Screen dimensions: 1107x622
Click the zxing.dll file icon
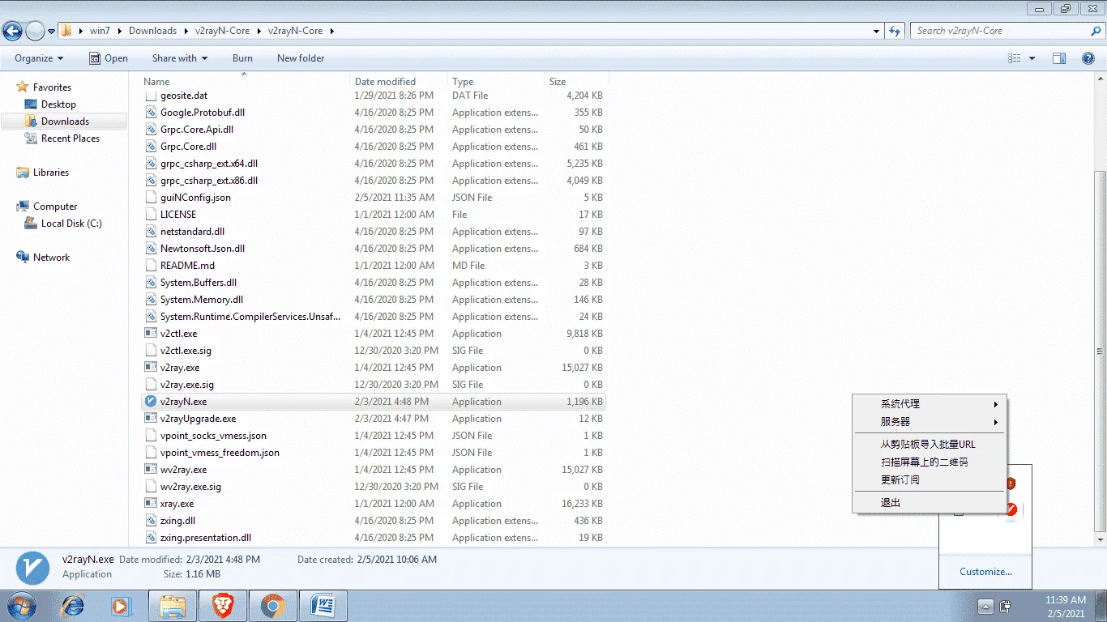pyautogui.click(x=150, y=521)
